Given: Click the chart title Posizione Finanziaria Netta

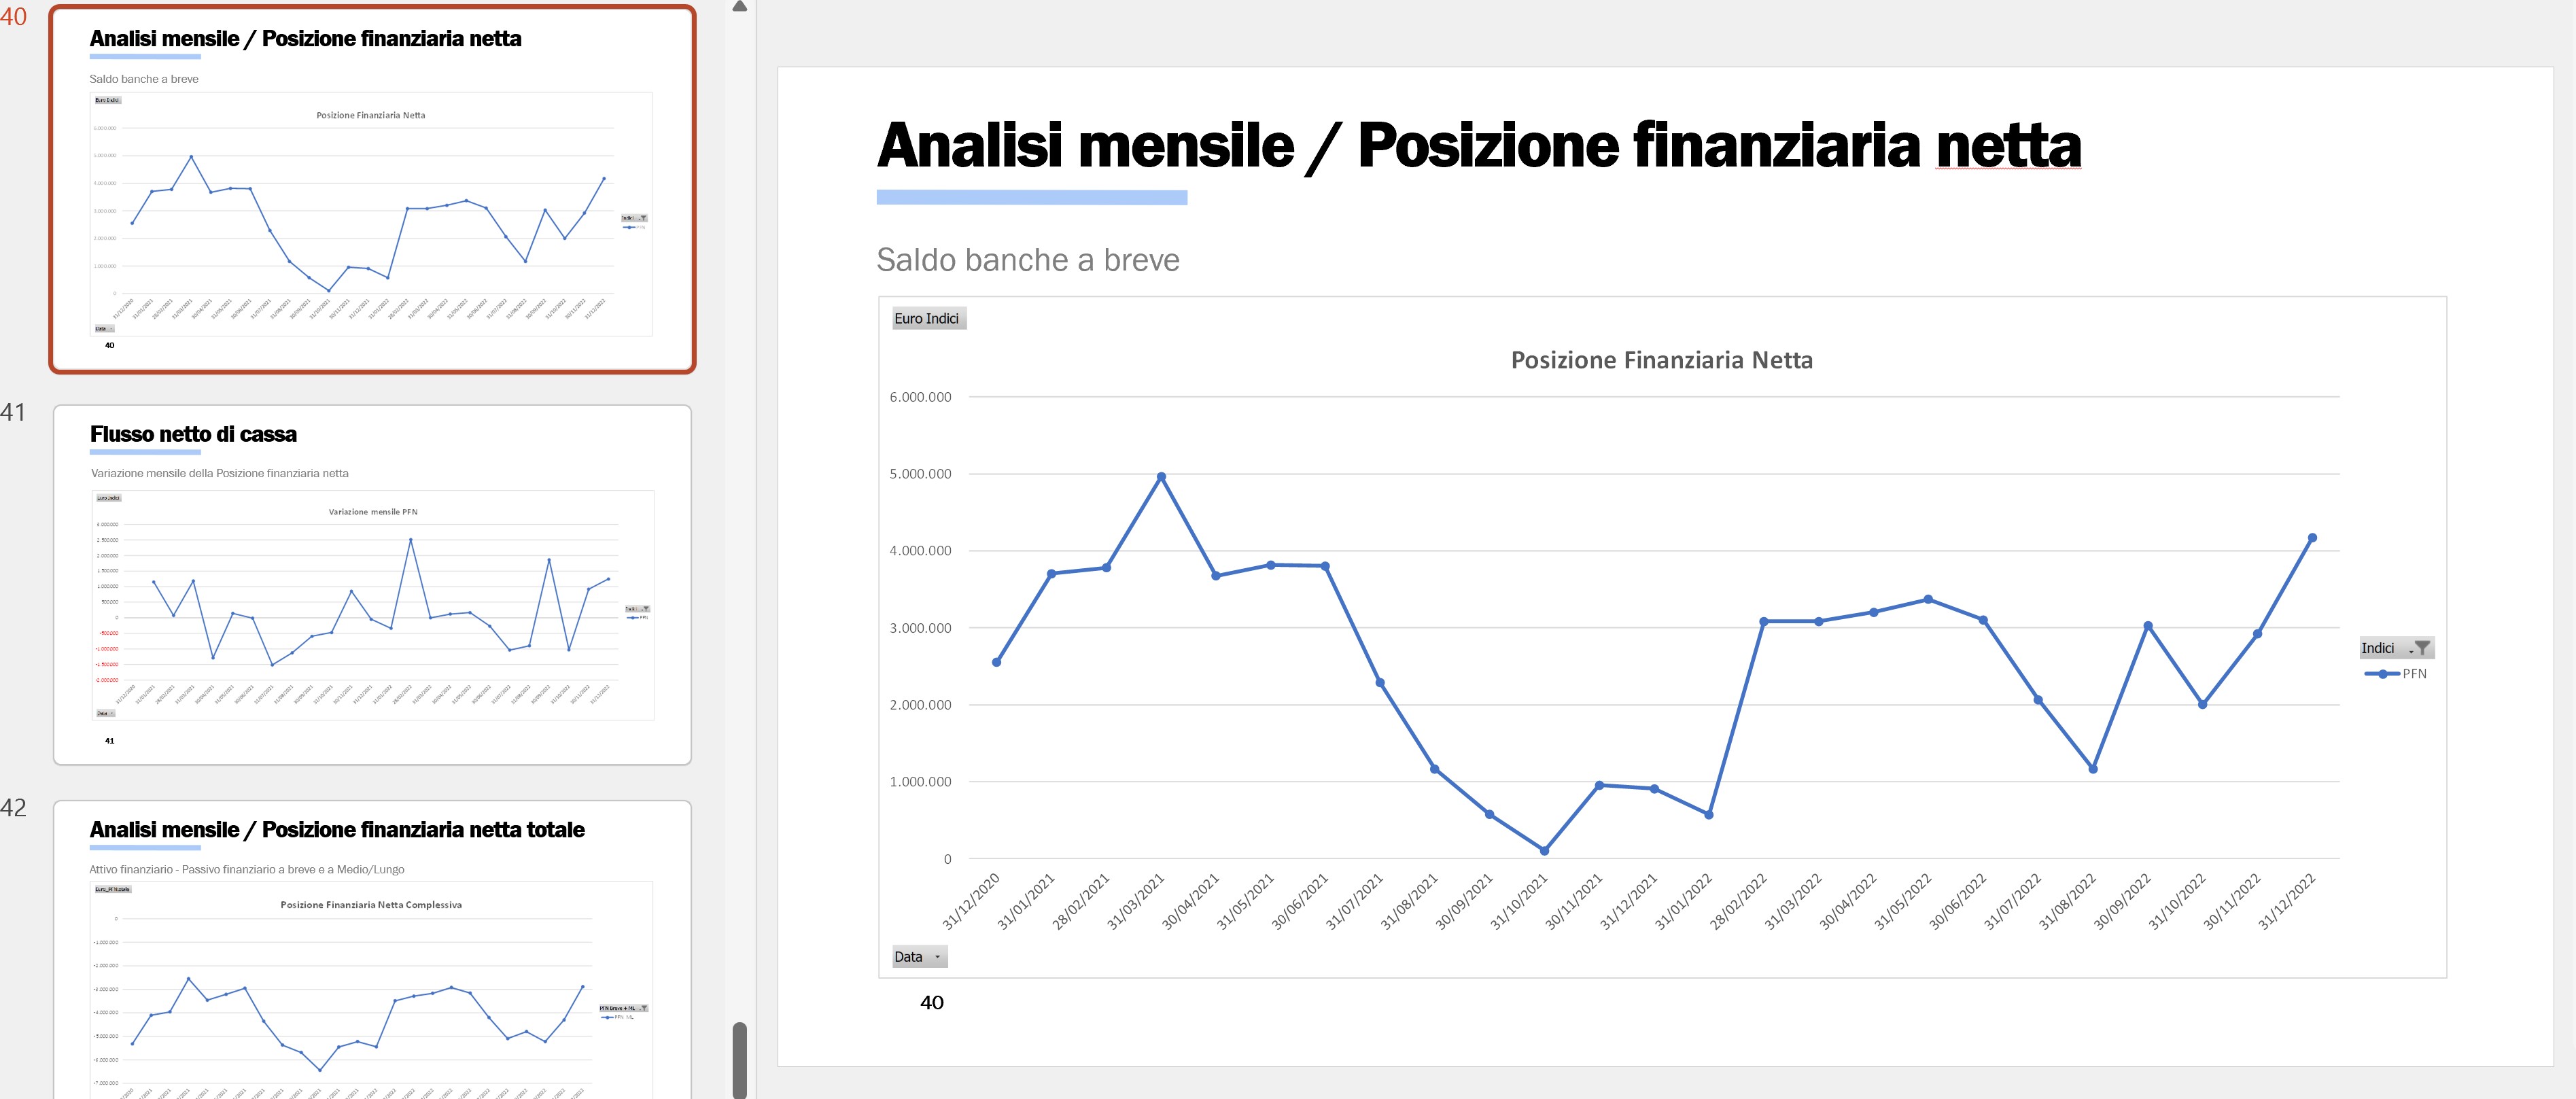Looking at the screenshot, I should click(1661, 360).
